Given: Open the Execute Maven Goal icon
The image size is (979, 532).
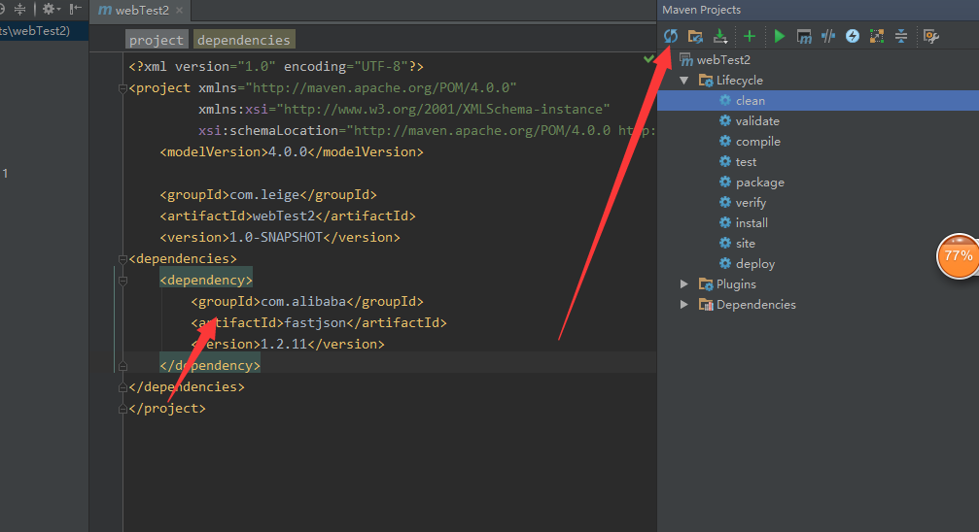Looking at the screenshot, I should pos(804,36).
